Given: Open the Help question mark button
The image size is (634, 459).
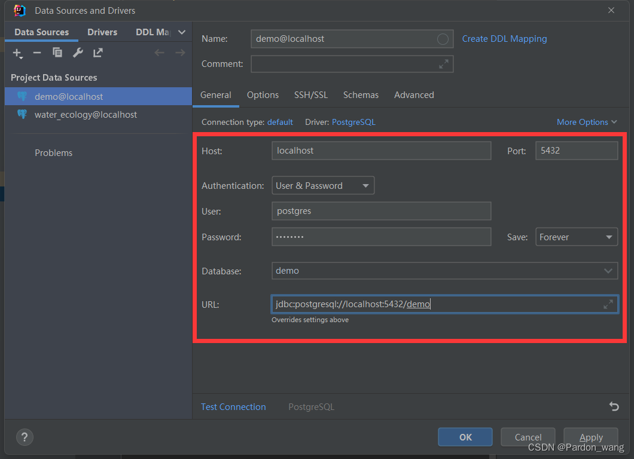Looking at the screenshot, I should [x=25, y=437].
